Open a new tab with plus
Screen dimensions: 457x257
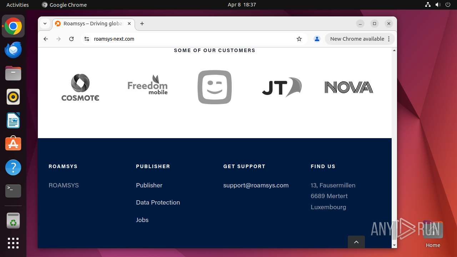[x=142, y=24]
